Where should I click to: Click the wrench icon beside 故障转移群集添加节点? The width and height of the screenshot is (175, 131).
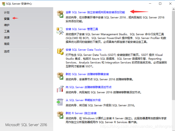pos(60,89)
